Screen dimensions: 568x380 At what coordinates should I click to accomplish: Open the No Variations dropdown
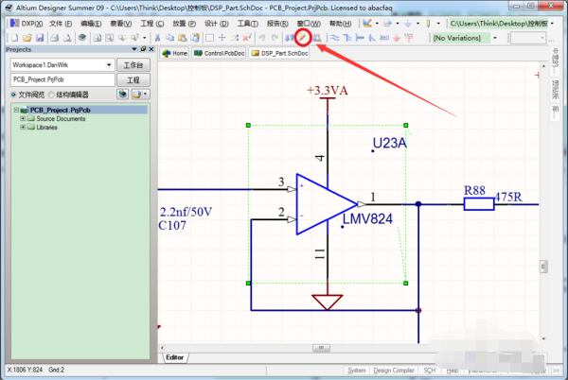[x=495, y=38]
